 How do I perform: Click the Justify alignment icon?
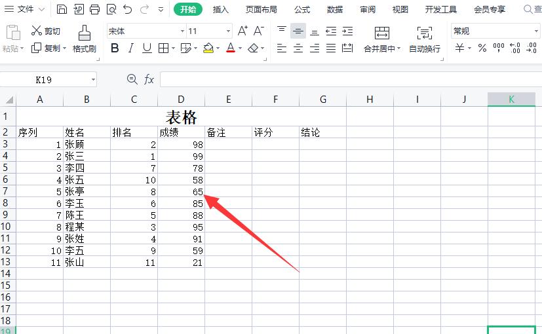click(x=331, y=48)
